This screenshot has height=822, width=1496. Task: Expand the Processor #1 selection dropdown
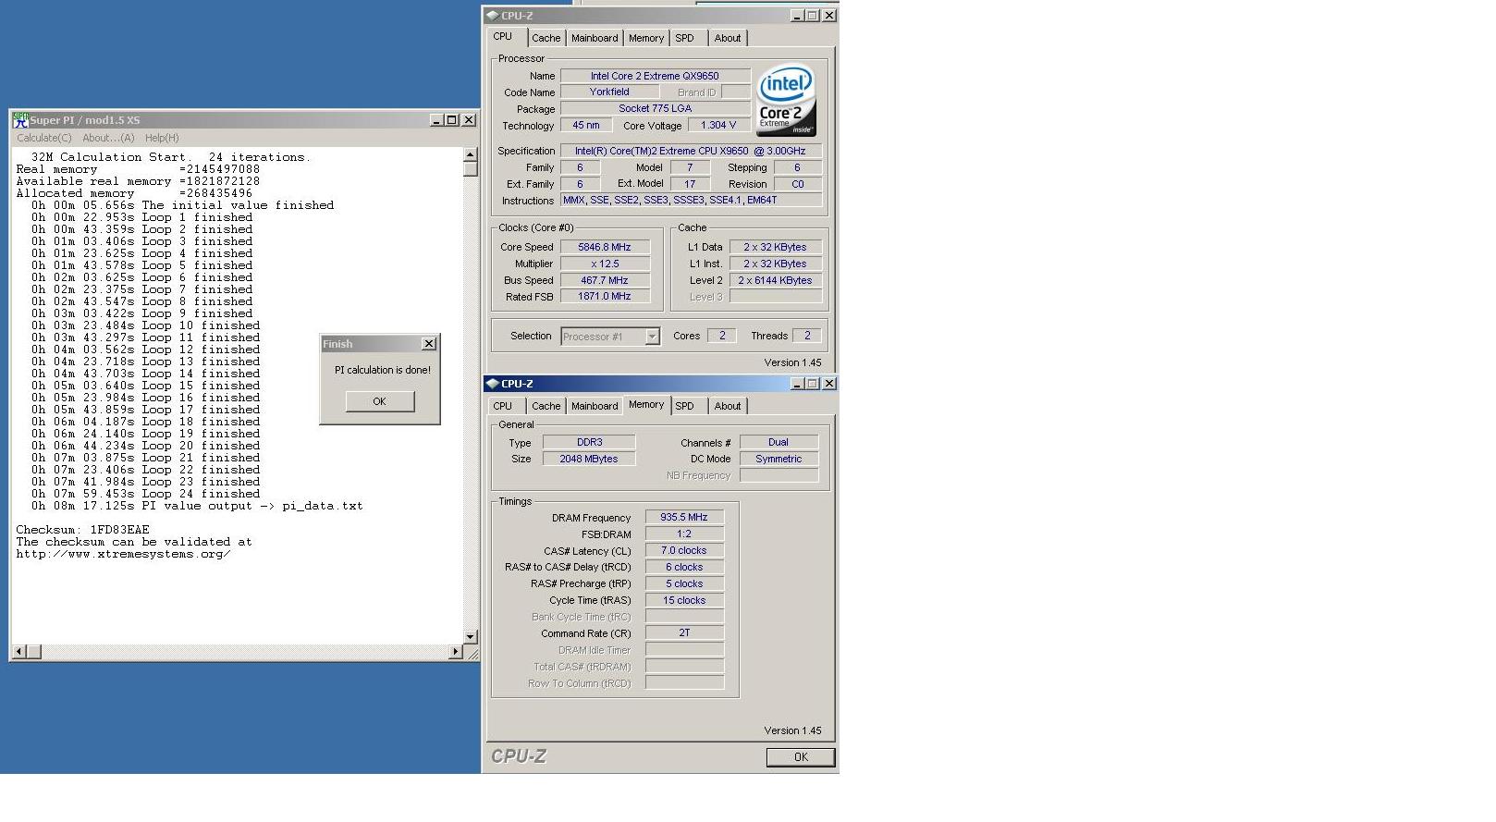(652, 337)
